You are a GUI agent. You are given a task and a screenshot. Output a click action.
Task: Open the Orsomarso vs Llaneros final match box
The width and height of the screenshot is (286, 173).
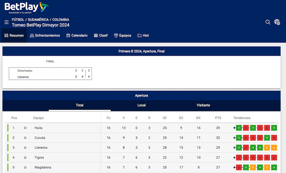pyautogui.click(x=50, y=74)
